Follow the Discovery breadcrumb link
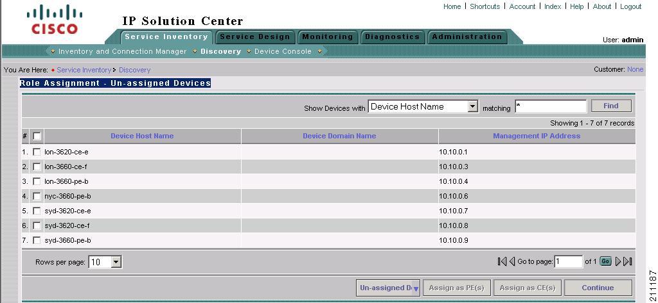This screenshot has width=658, height=303. coord(135,70)
